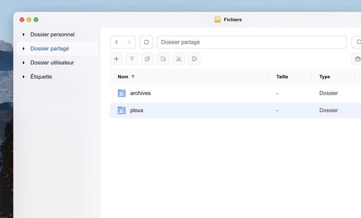
Task: Click the Dossier type cell for archives
Action: (329, 93)
